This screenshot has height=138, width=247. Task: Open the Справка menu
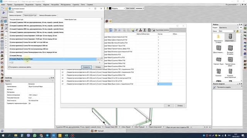[x=90, y=5]
